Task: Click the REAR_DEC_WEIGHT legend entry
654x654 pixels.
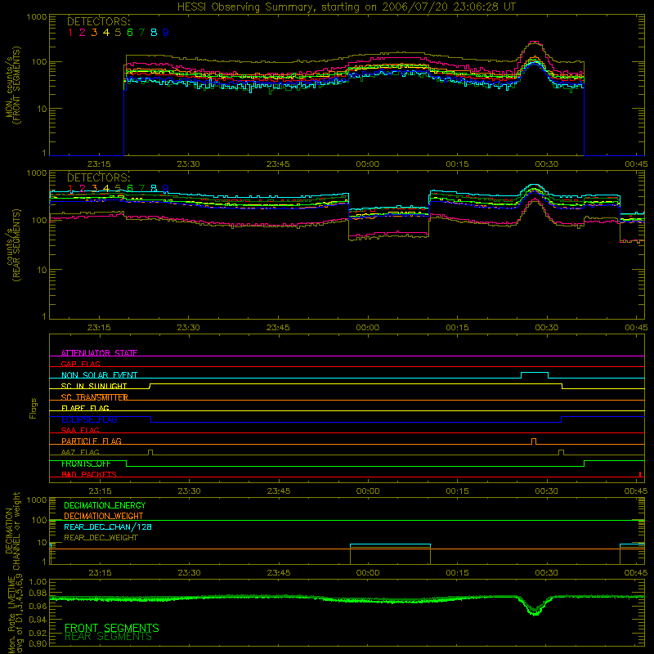Action: [x=101, y=538]
